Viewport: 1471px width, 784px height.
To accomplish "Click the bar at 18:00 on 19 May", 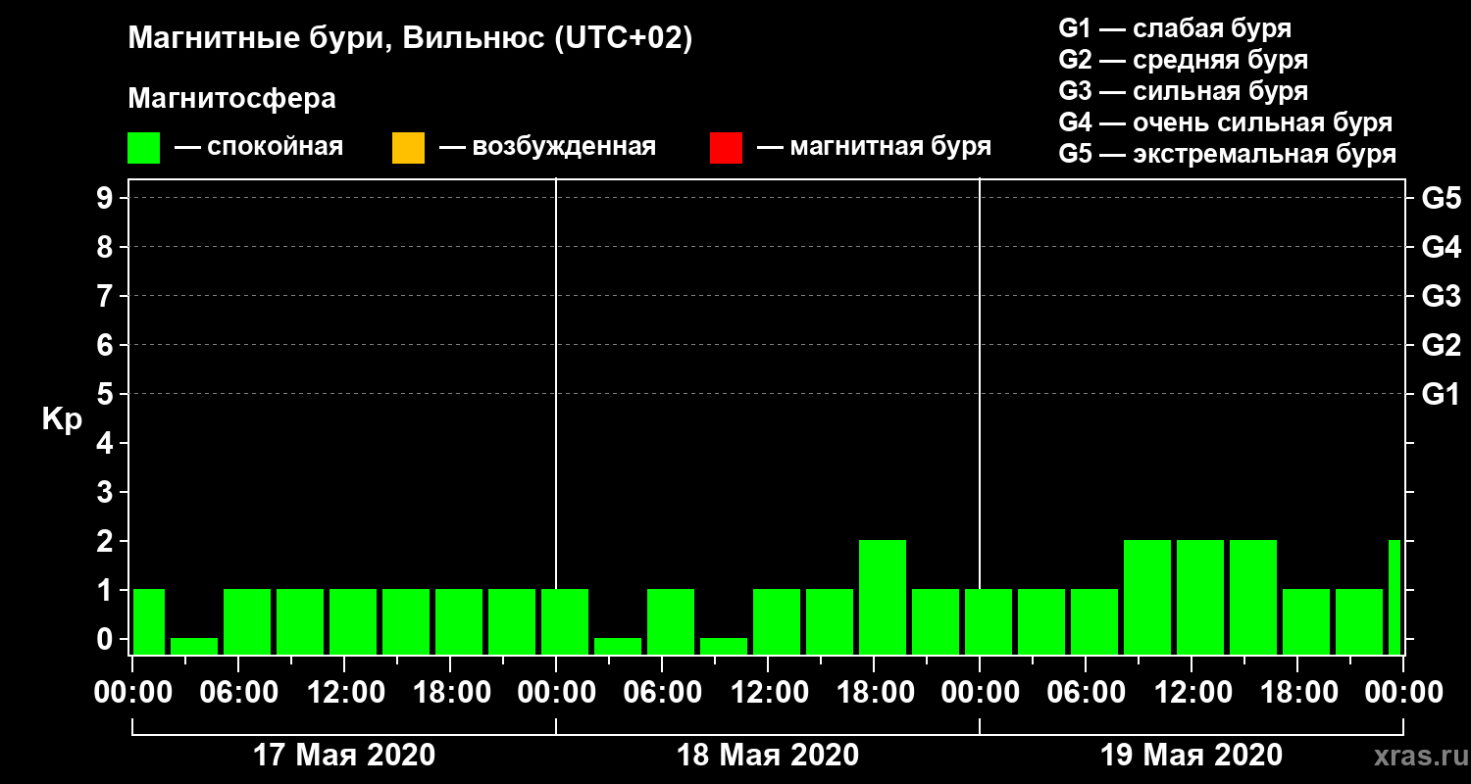I will [1306, 621].
